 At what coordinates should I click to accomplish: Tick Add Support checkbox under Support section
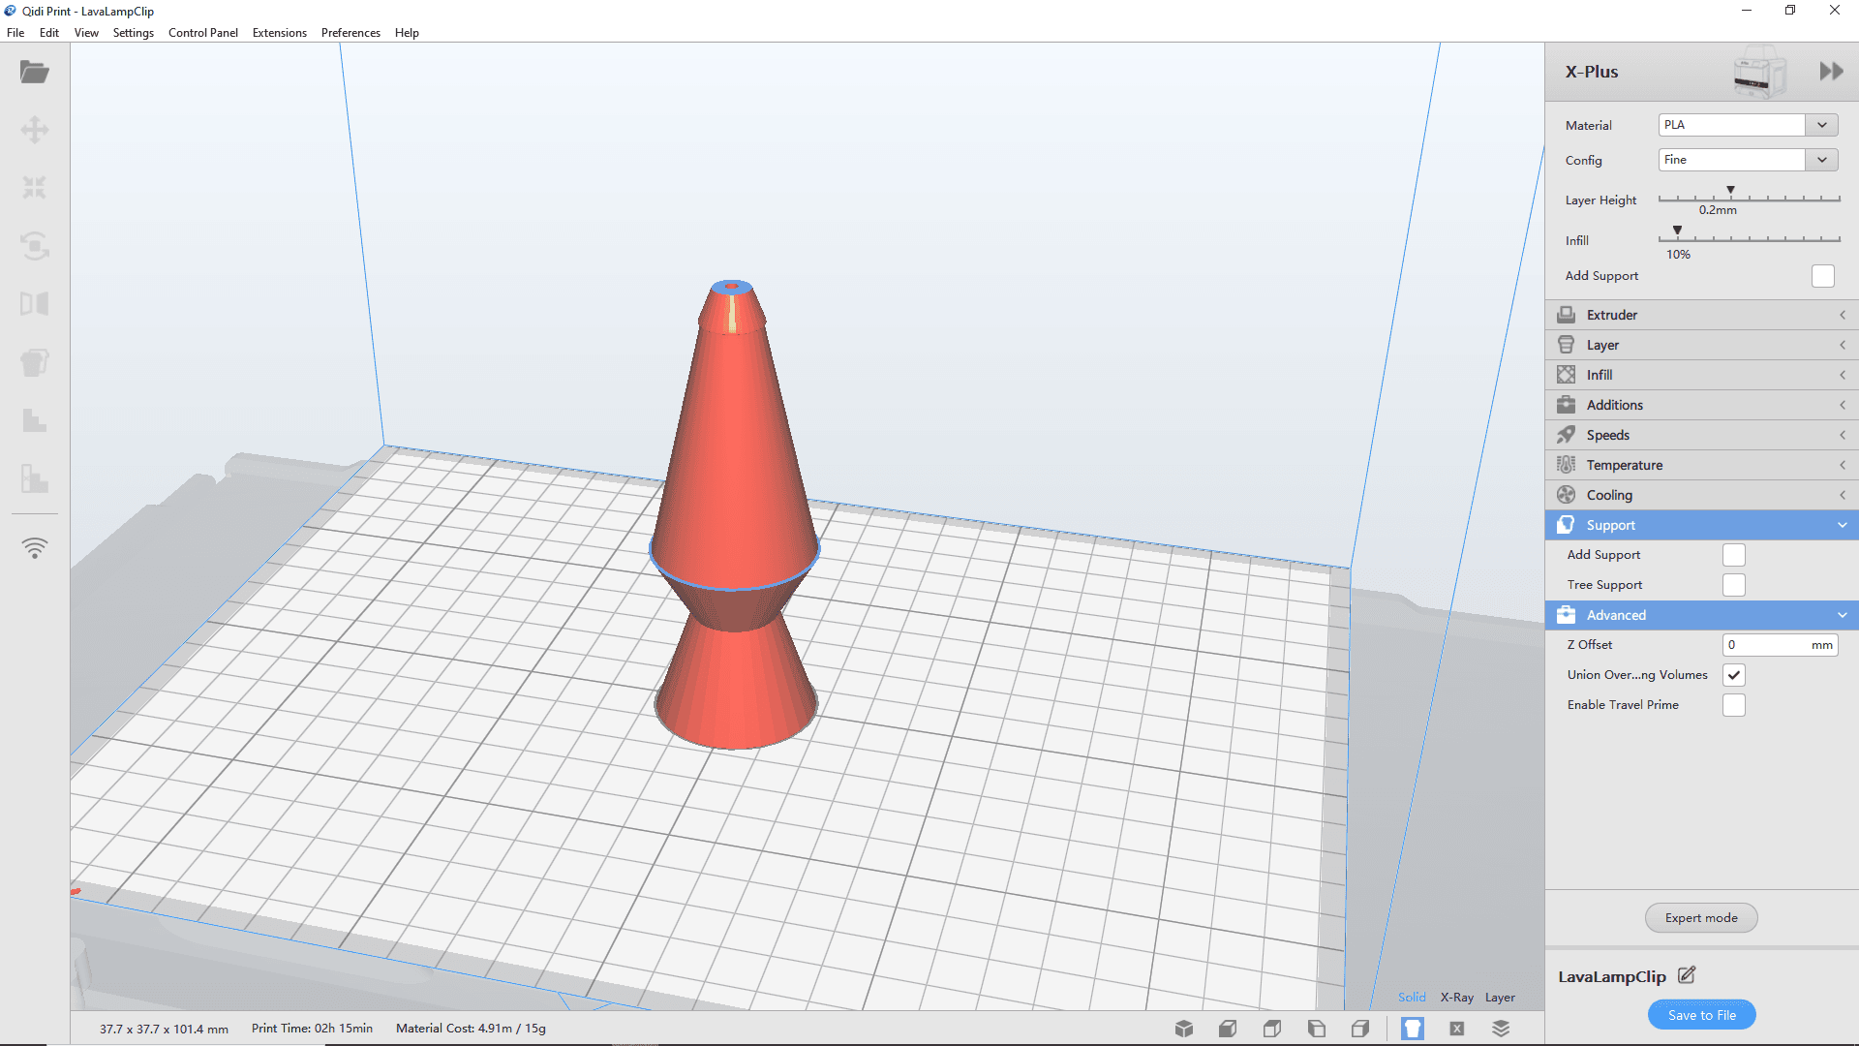tap(1734, 555)
